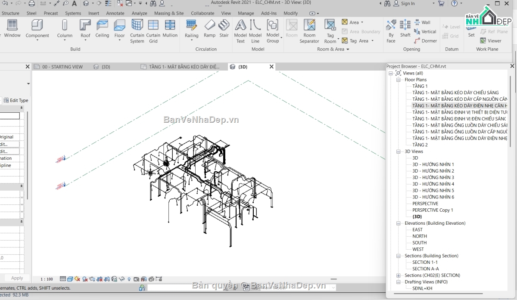Activate the Floor tool
This screenshot has height=300, width=517.
[119, 29]
